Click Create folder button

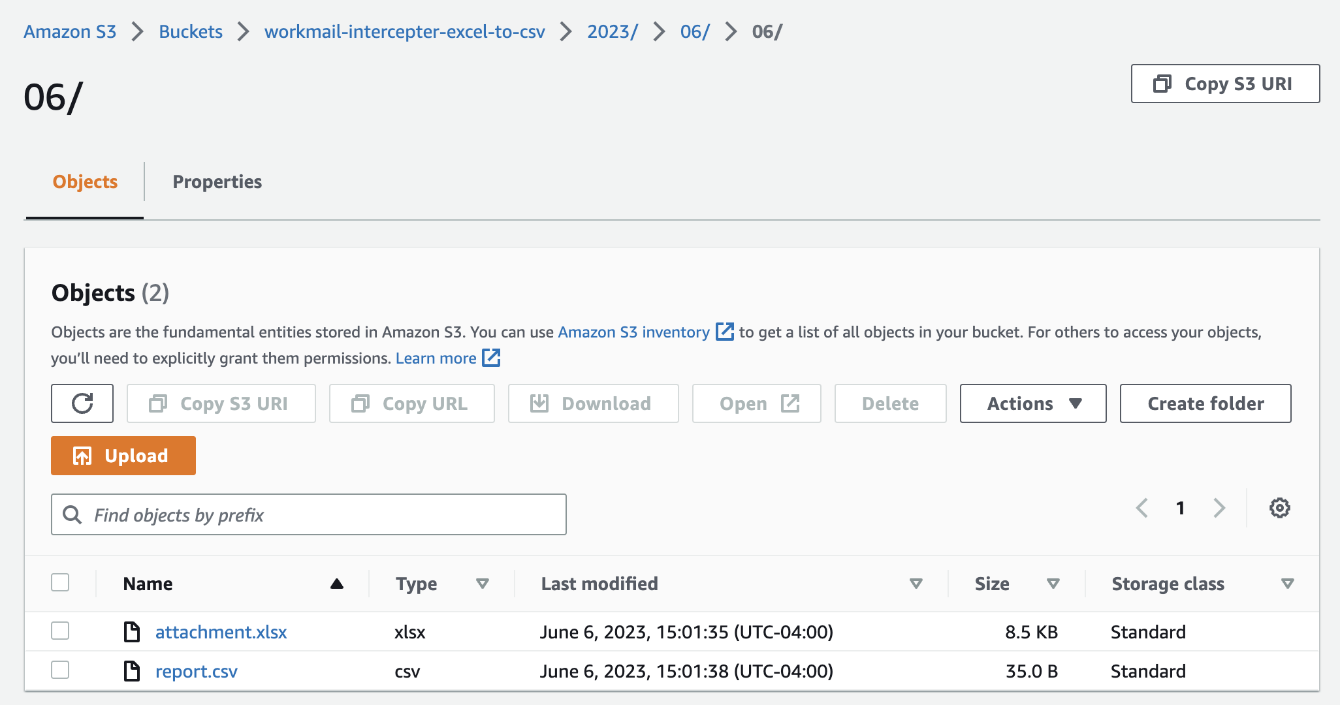1205,403
